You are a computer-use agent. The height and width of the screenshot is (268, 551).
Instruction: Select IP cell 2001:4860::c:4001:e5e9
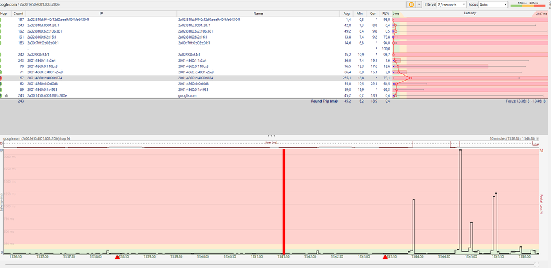pos(45,72)
